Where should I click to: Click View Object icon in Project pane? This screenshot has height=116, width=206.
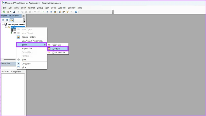pos(7,20)
